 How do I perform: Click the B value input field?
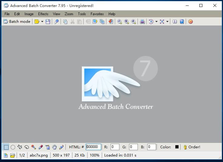(151, 147)
